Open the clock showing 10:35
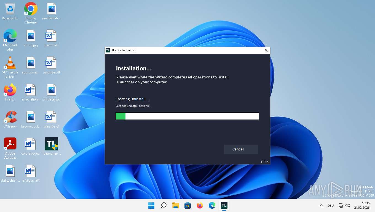 [362, 205]
